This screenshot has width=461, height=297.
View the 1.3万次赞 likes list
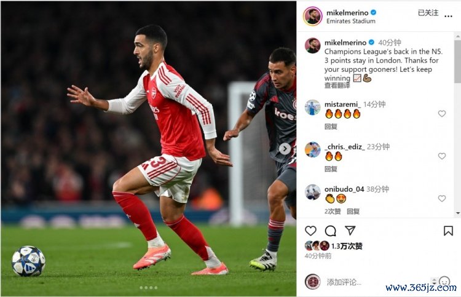point(347,246)
